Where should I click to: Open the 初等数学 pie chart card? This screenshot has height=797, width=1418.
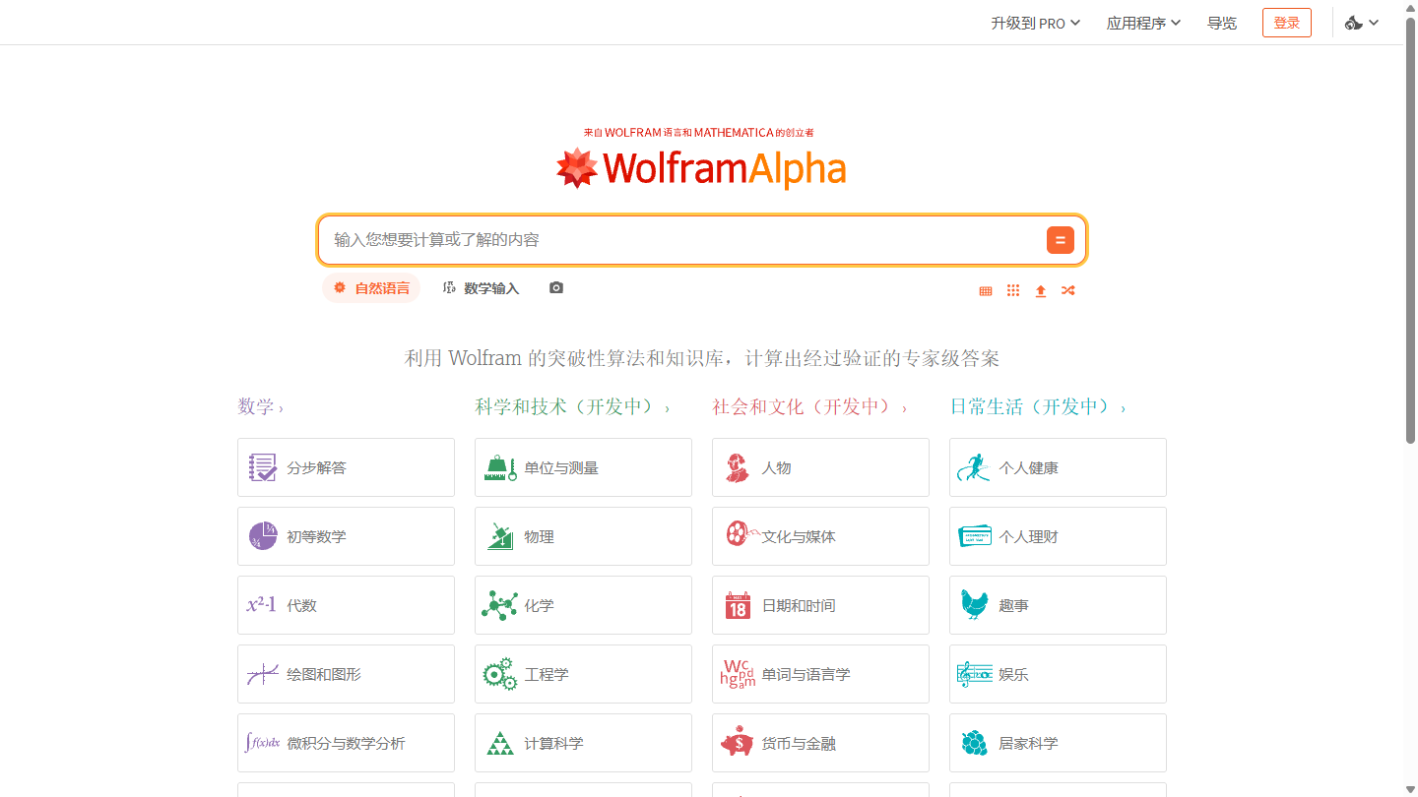(346, 536)
